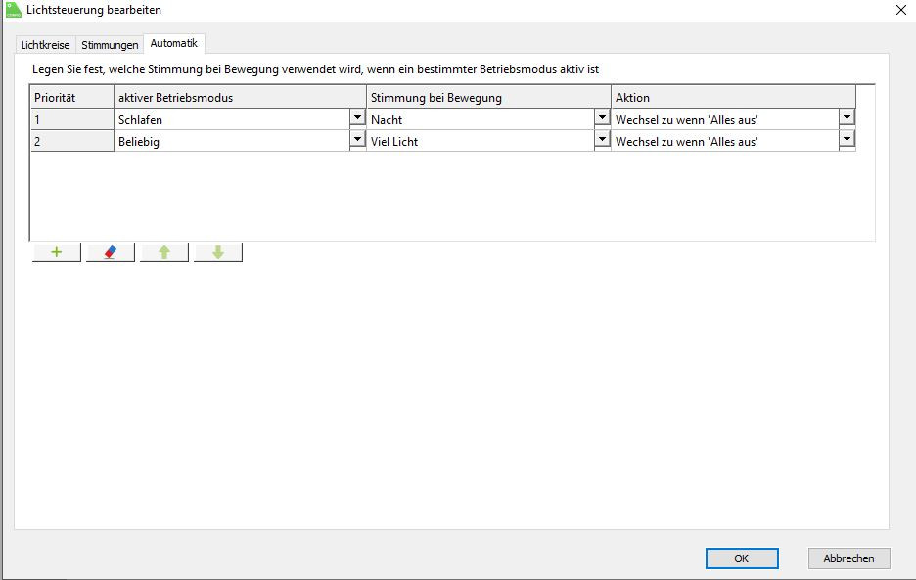Confirm the dialog with OK

(x=742, y=558)
